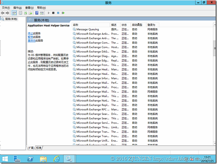The image size is (217, 164).
Task: Sort by the 启动类型 column header
Action: point(138,25)
